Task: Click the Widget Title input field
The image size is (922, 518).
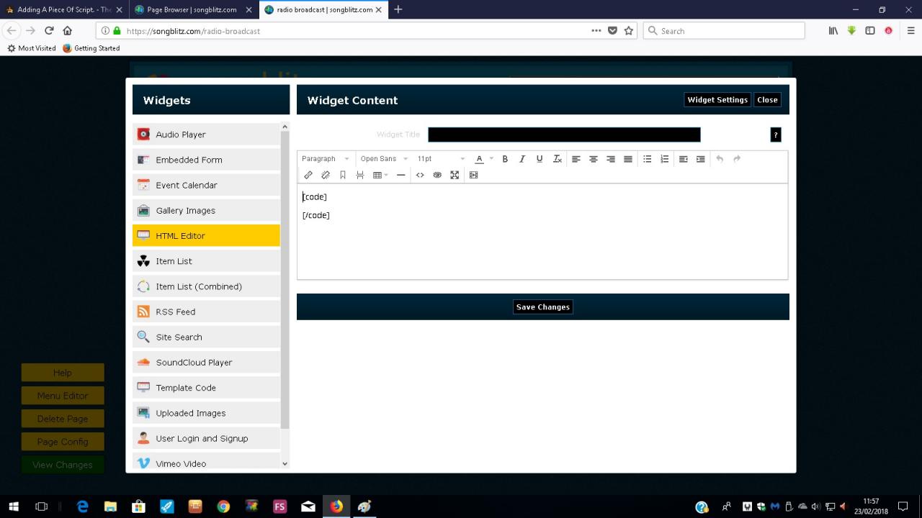Action: 564,135
